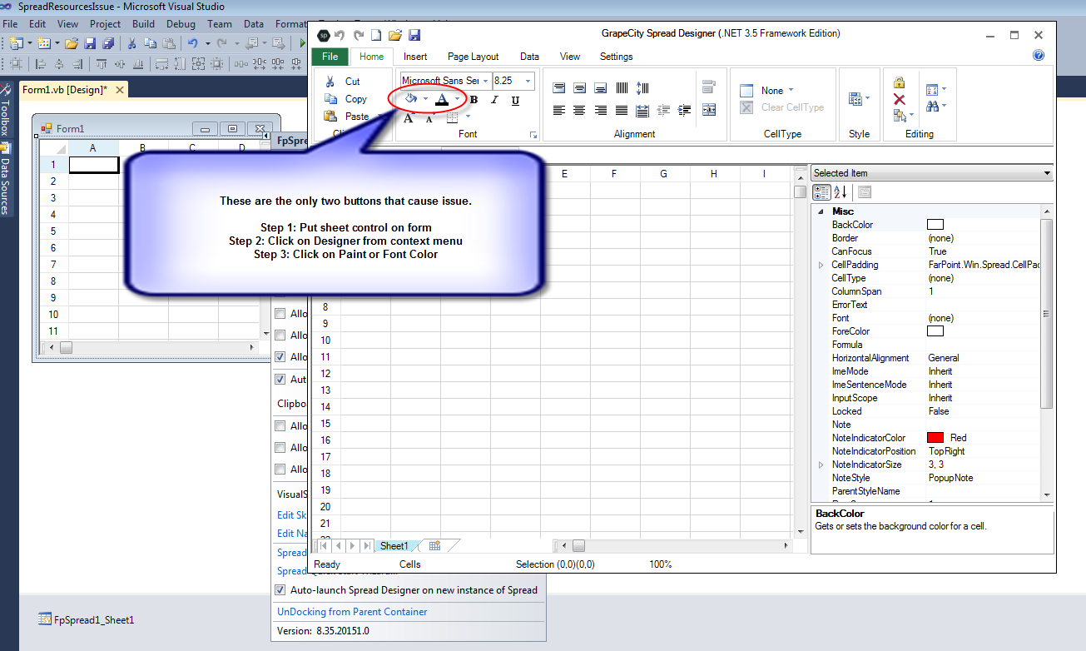Viewport: 1086px width, 651px height.
Task: Click Undo in Designer quick access toolbar
Action: [x=340, y=35]
